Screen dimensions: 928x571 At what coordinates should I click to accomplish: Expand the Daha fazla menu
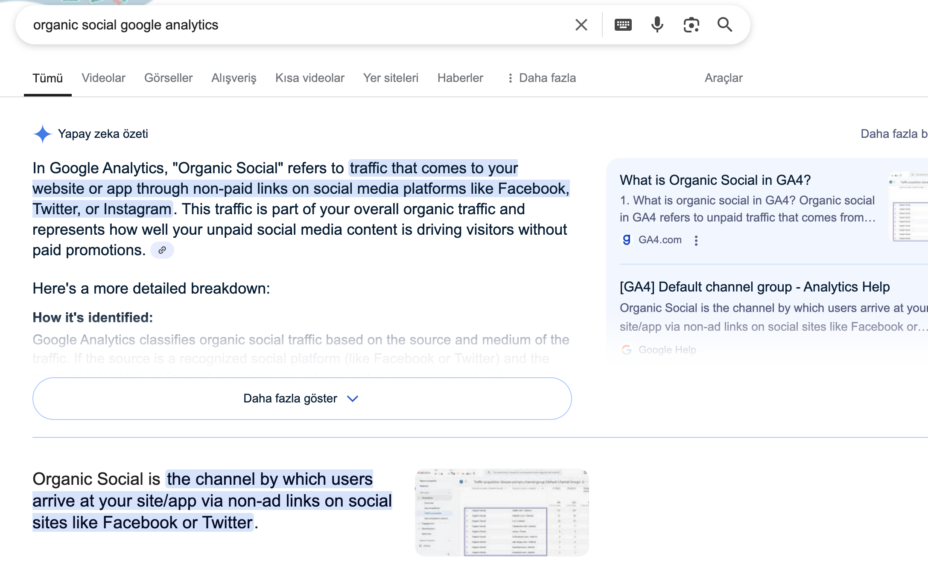542,78
